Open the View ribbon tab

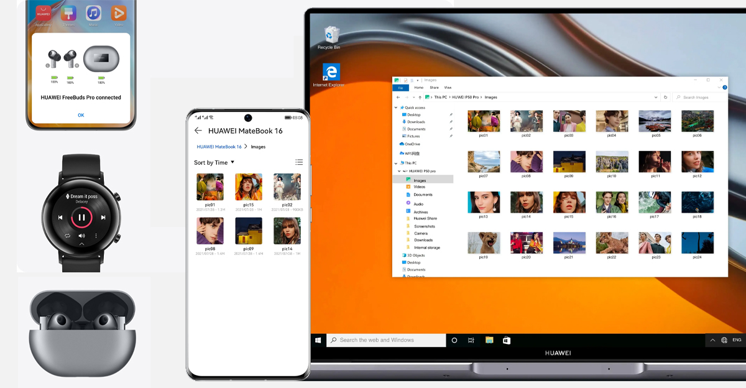[448, 88]
